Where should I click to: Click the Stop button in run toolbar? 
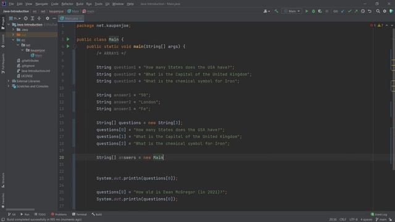(326, 11)
